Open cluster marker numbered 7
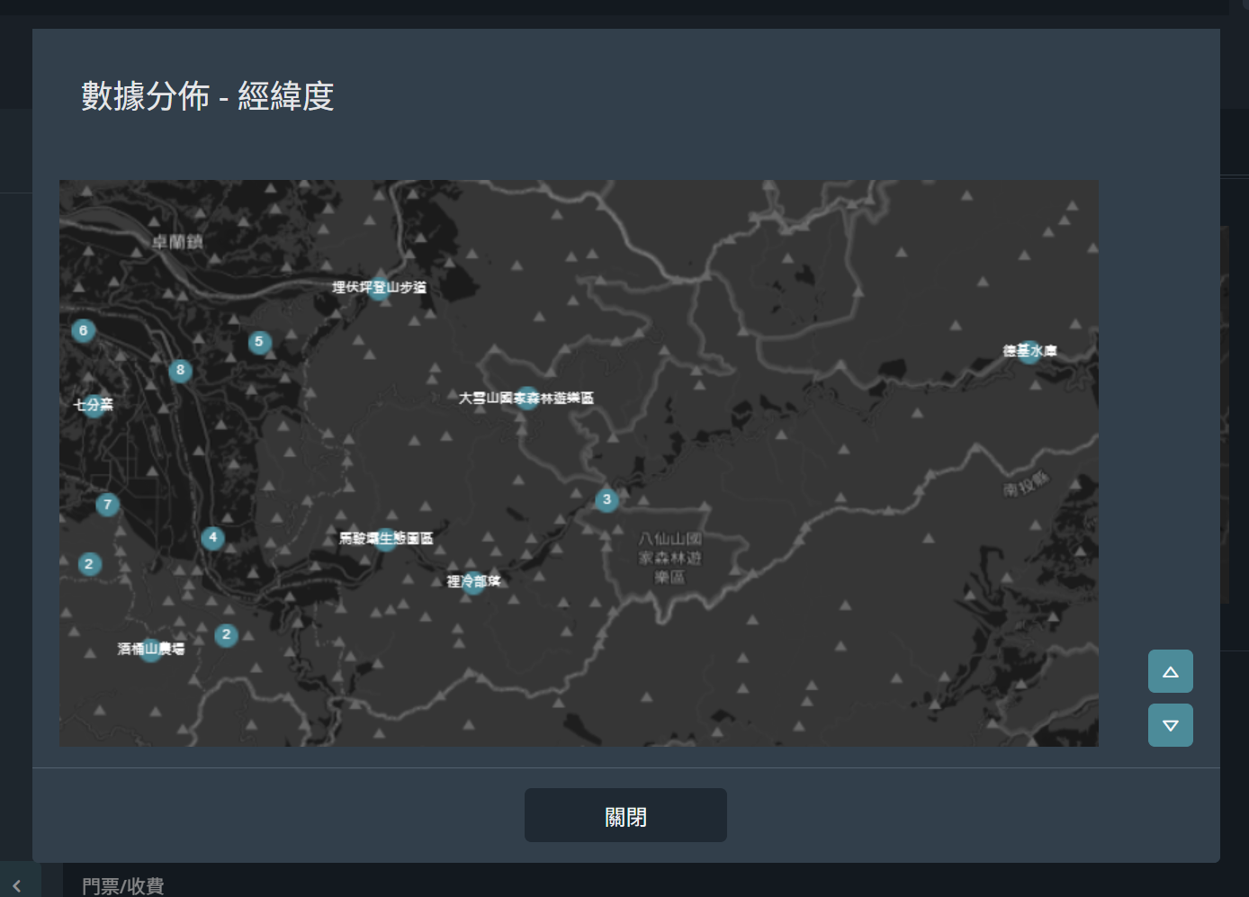 [x=107, y=505]
